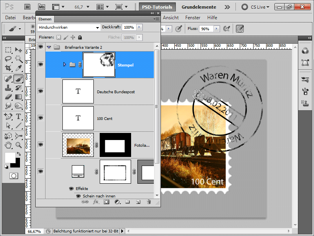The width and height of the screenshot is (314, 236).
Task: Open Ebenen panel options menu
Action: tap(156, 19)
